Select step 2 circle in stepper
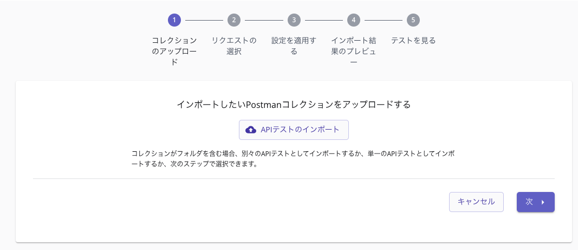 pos(234,20)
